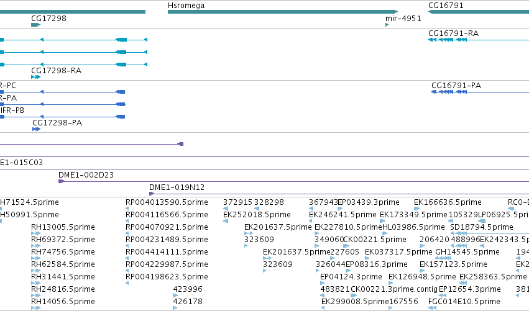Click the EK126948.5prime EST label

coord(422,277)
